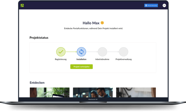
Task: Select the Registrierung checkmark step
Action: [61, 52]
